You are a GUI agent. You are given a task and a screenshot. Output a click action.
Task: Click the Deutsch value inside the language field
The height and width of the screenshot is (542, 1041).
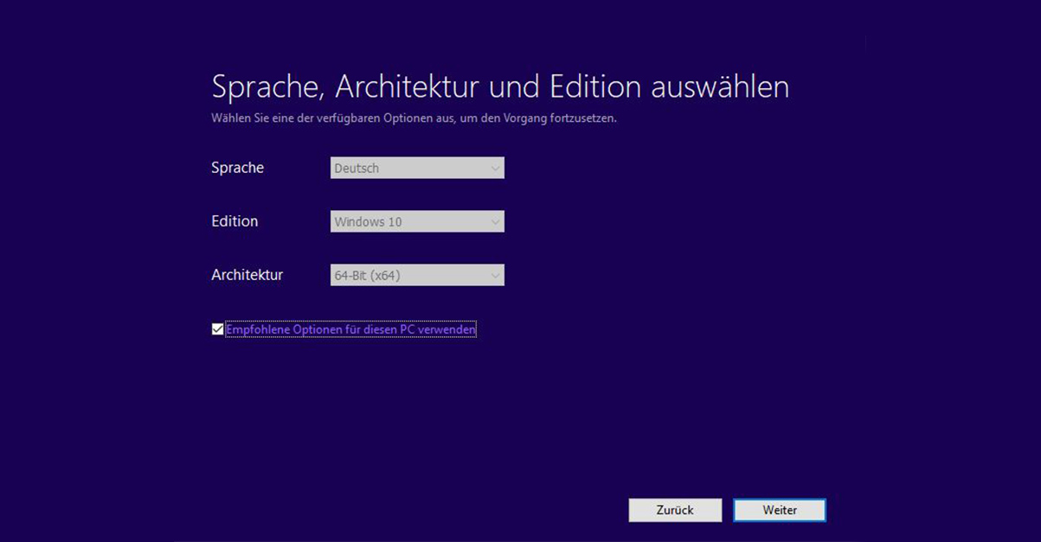(355, 168)
